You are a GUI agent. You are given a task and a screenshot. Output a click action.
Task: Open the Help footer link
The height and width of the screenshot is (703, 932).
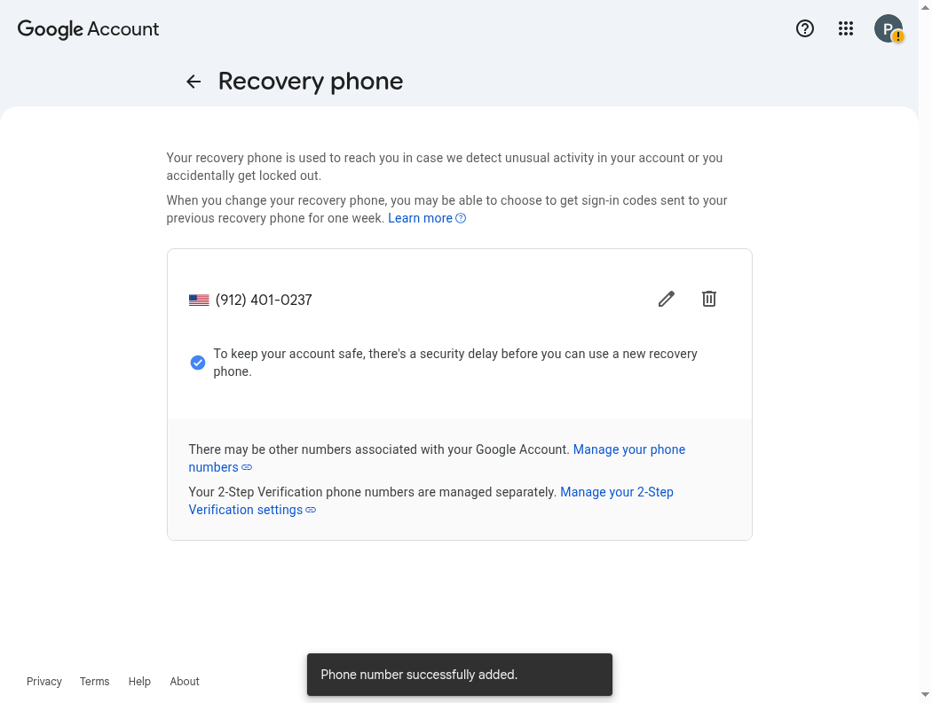pos(139,681)
